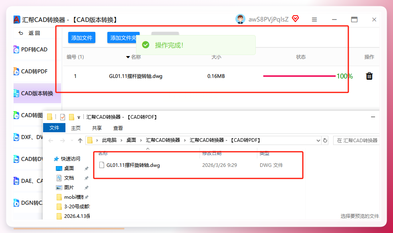Click the Explorer properties checkmark quick-access icon

[x=63, y=117]
